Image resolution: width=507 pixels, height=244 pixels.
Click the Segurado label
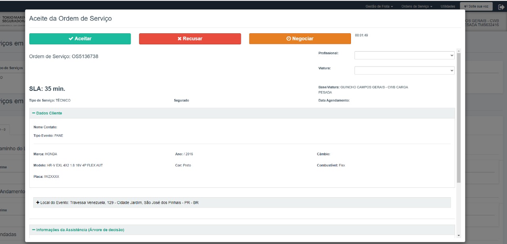coord(181,101)
